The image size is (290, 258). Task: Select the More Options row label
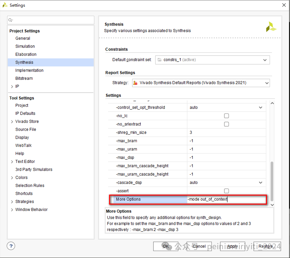coord(128,199)
